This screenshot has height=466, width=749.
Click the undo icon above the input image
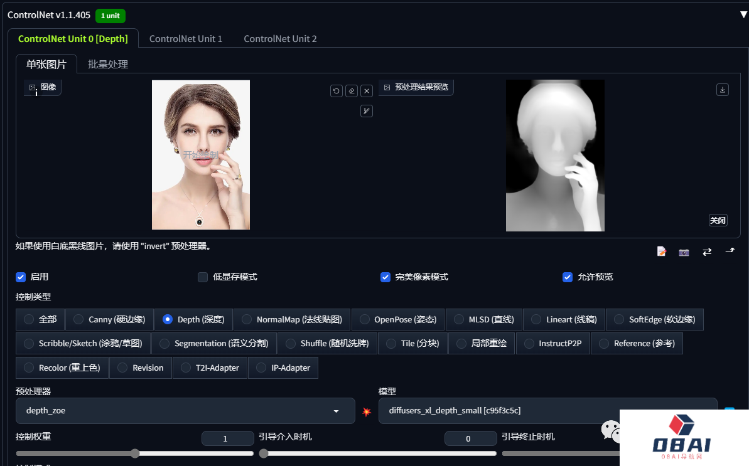pos(337,91)
